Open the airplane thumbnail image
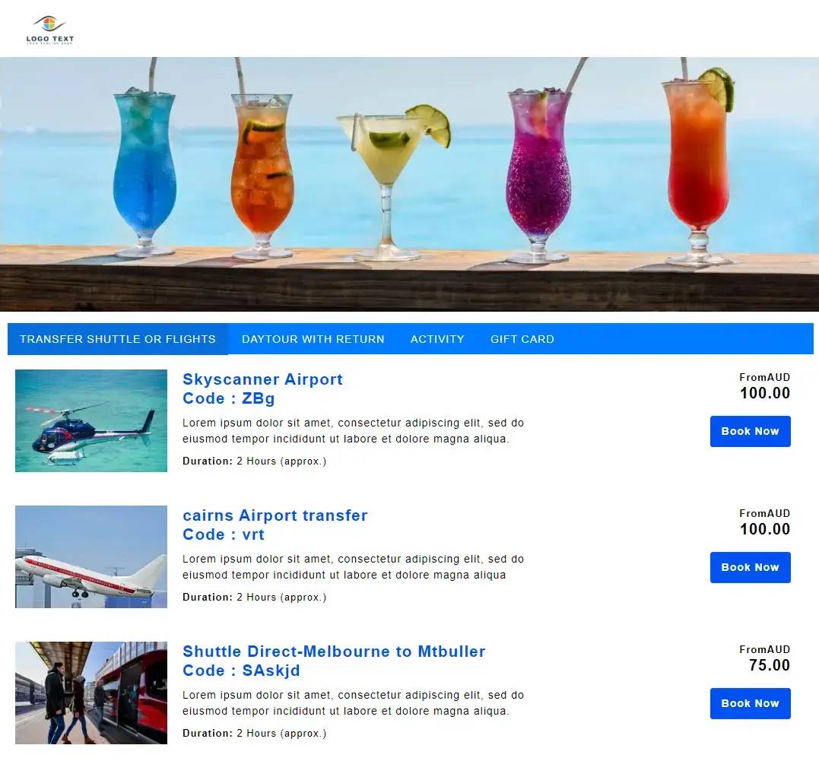 [x=91, y=556]
